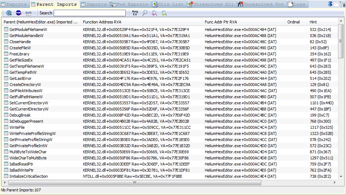This screenshot has width=346, height=195.
Task: Click the row icon beside CloseHandle
Action: click(6, 42)
